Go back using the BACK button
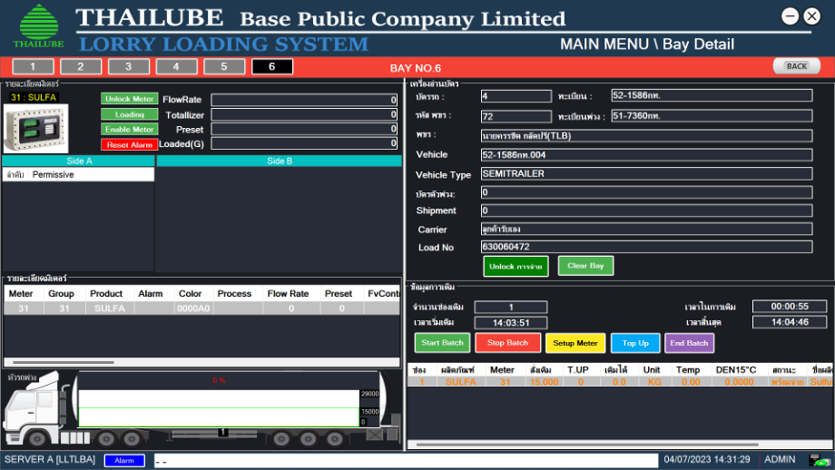 pyautogui.click(x=797, y=66)
